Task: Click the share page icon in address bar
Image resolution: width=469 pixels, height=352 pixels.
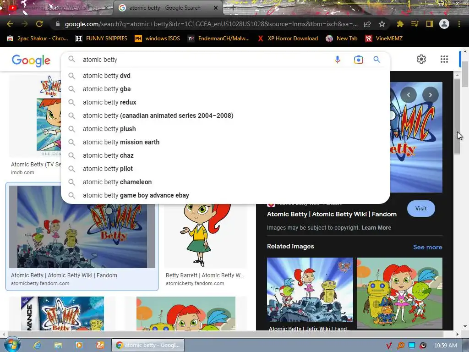Action: (x=367, y=24)
